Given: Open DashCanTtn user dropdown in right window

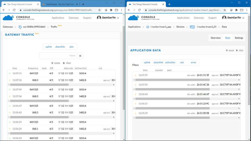Looking at the screenshot, I should click(233, 18).
